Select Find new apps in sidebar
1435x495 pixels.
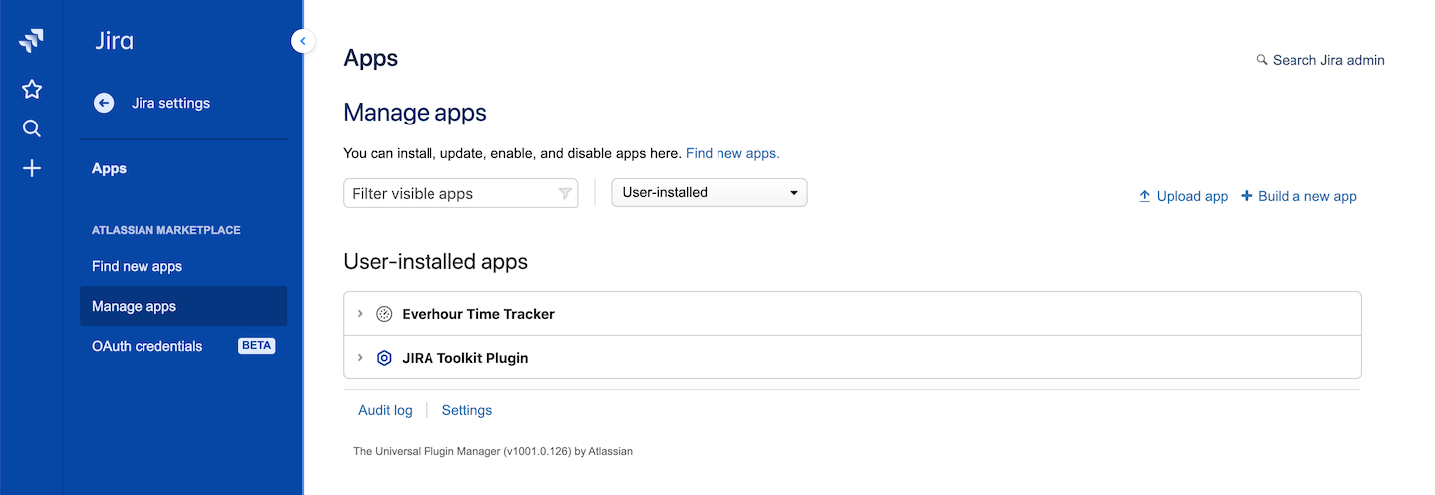[137, 266]
